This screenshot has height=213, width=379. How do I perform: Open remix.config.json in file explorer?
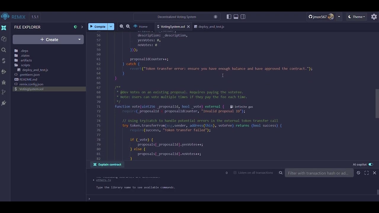tap(31, 84)
